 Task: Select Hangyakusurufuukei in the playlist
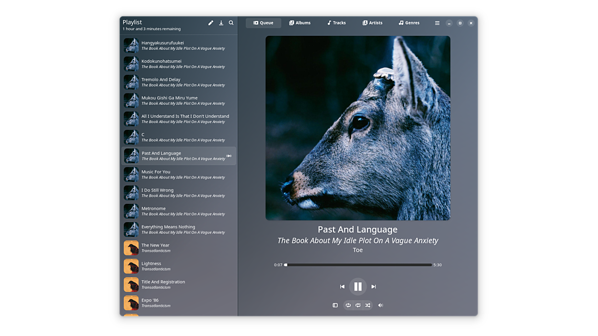click(179, 45)
